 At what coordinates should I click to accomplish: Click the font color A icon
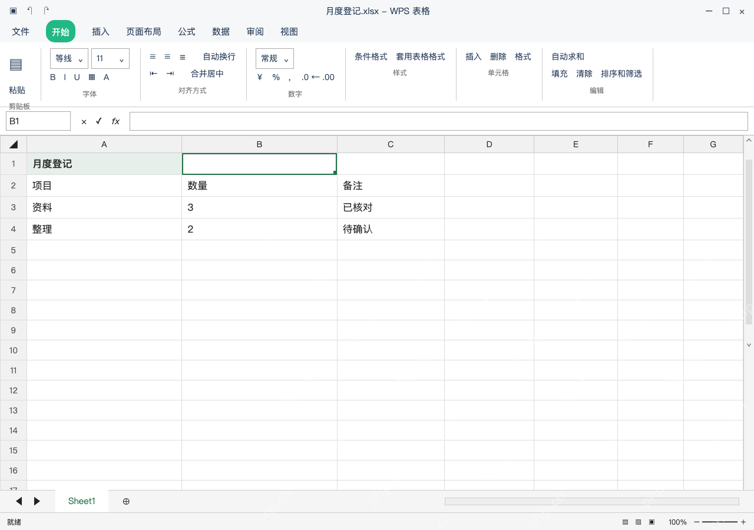(107, 77)
